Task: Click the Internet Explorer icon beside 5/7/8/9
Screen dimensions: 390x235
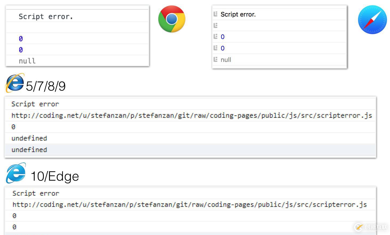Action: tap(15, 83)
